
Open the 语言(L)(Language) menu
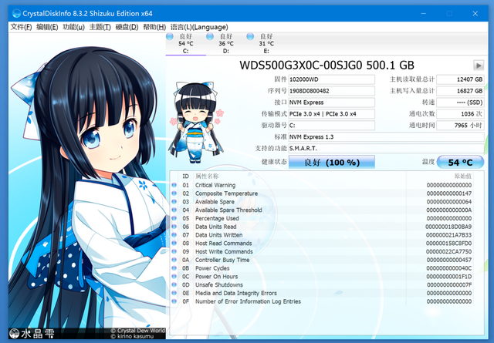[199, 27]
